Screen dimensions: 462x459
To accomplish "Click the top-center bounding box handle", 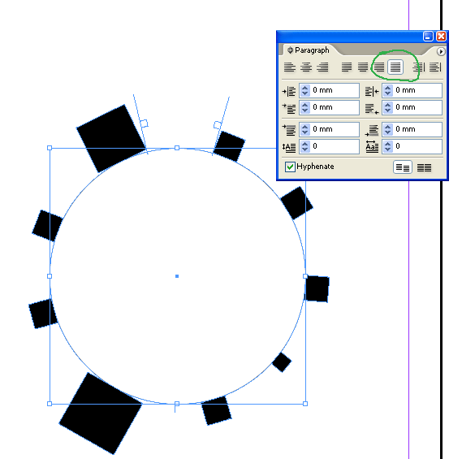I will 177,148.
